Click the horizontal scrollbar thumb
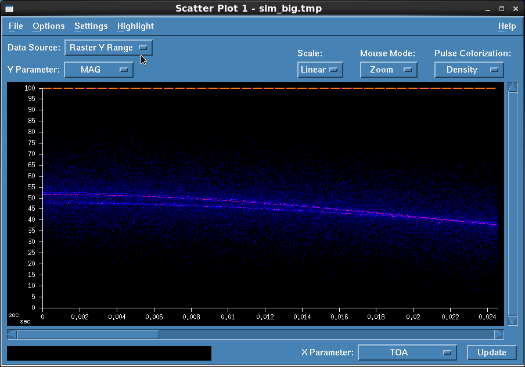The image size is (525, 367). pyautogui.click(x=88, y=334)
